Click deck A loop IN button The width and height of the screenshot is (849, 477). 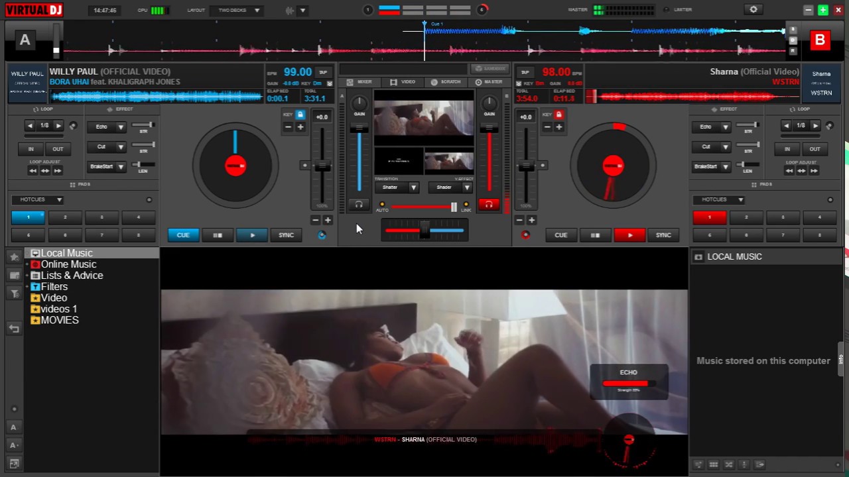pyautogui.click(x=31, y=149)
